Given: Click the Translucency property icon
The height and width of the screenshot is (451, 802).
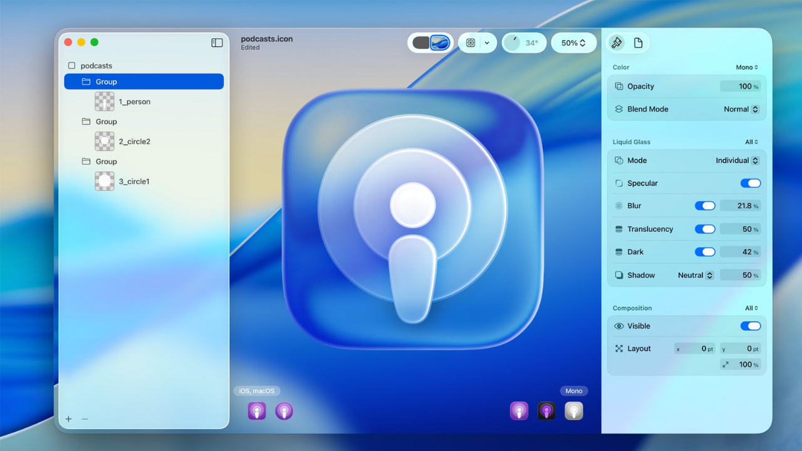Looking at the screenshot, I should click(619, 229).
